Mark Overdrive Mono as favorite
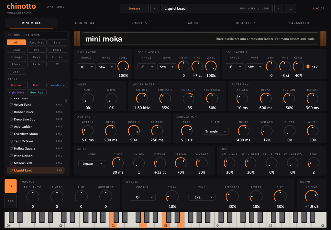 click(11, 134)
